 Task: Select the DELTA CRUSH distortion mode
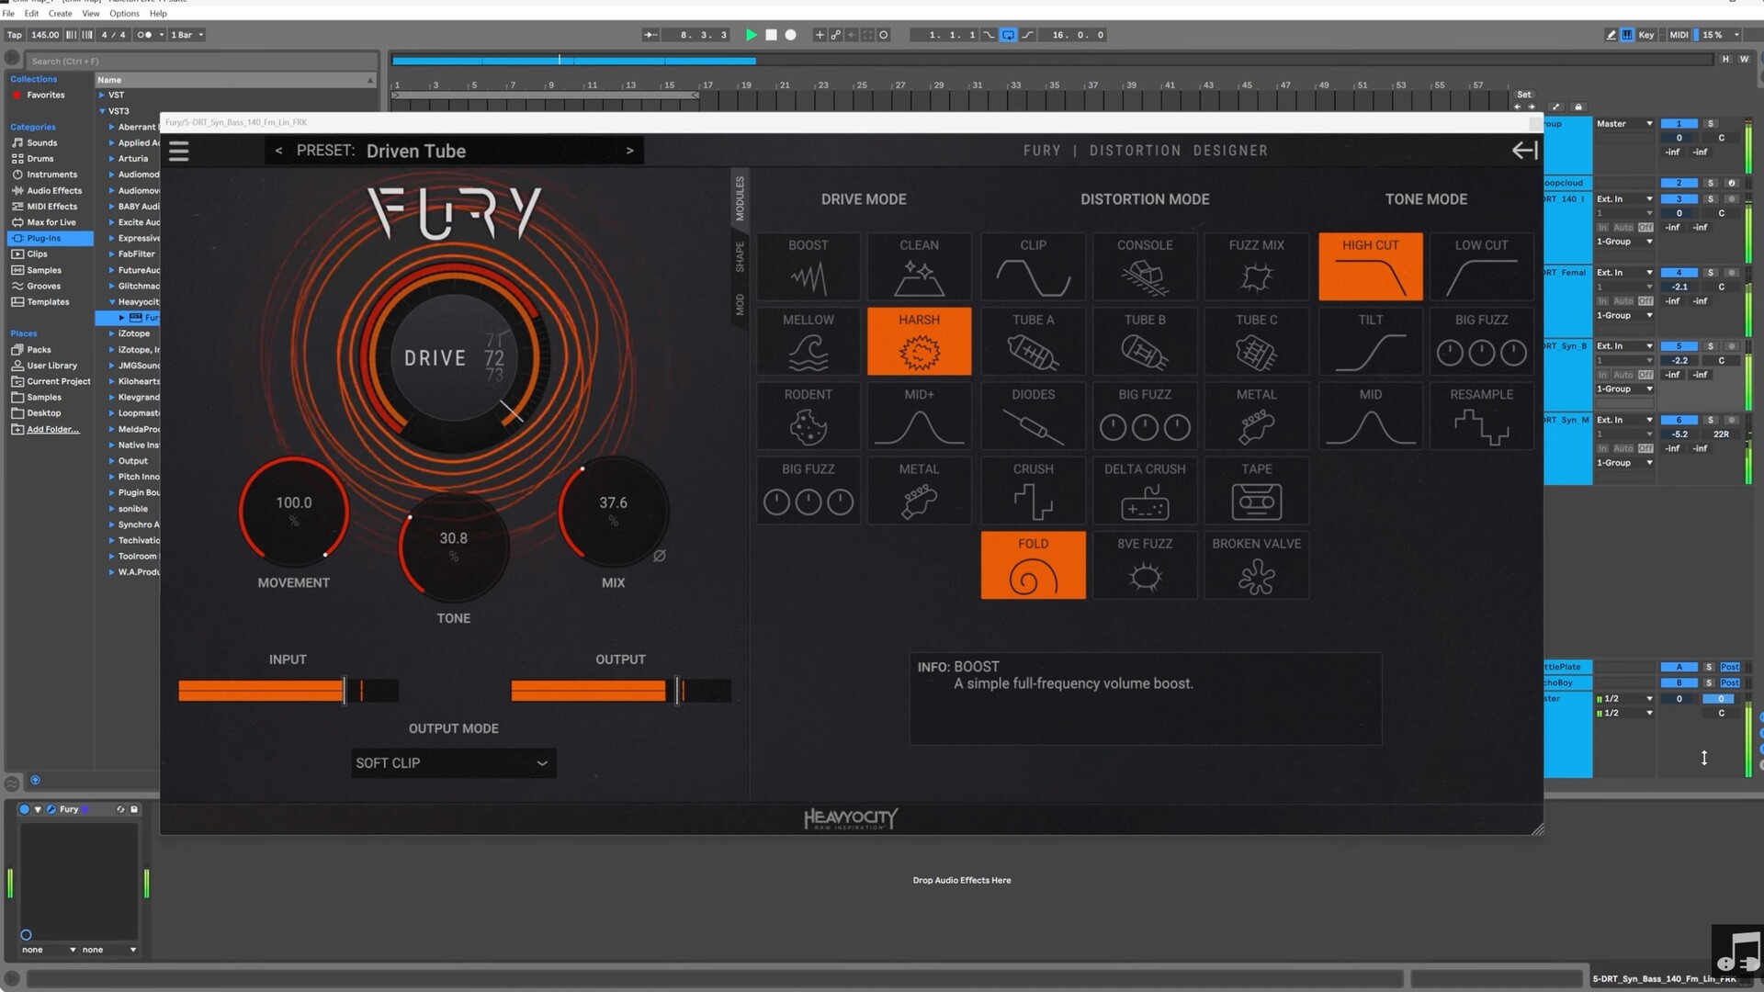pyautogui.click(x=1145, y=490)
